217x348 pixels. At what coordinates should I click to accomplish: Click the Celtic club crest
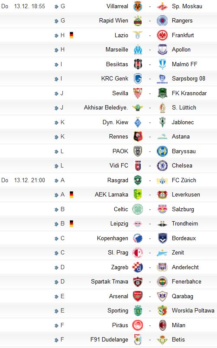click(138, 209)
